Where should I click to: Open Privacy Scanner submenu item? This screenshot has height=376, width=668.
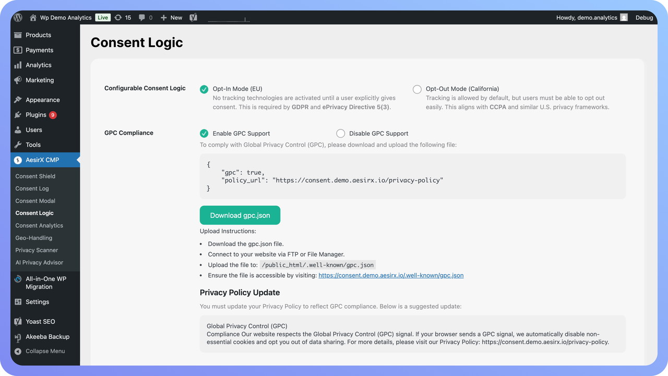click(x=37, y=250)
